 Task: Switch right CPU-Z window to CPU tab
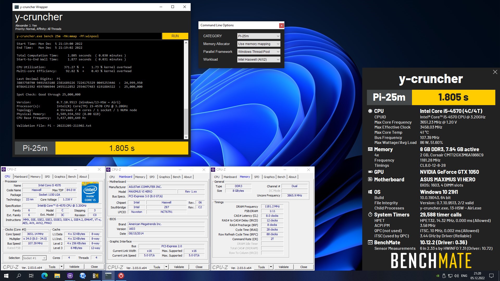(x=217, y=177)
